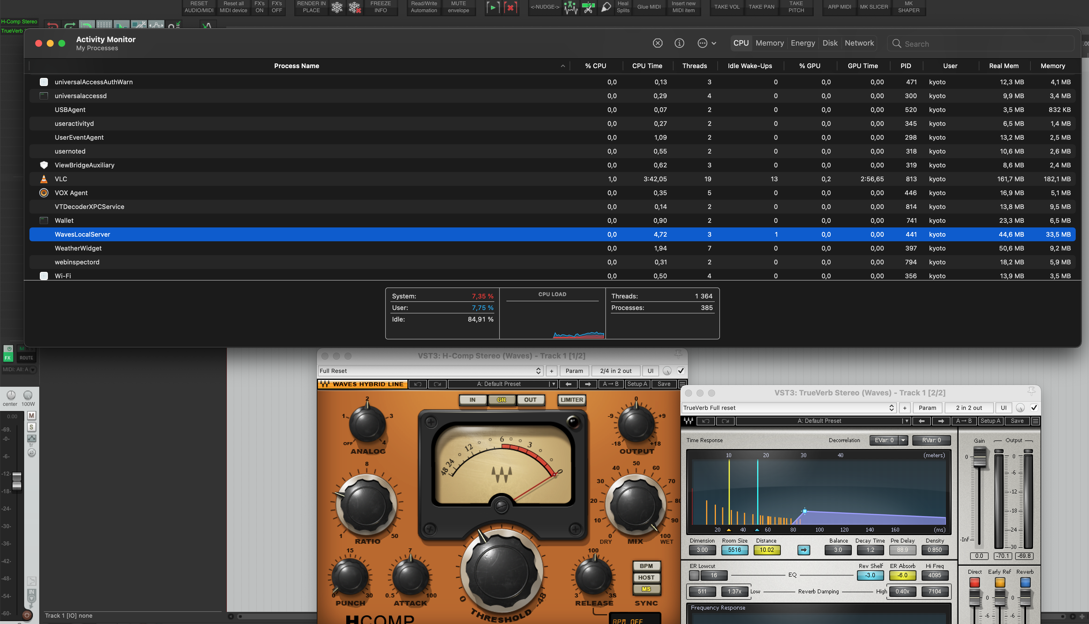Switch to the Memory tab
This screenshot has width=1089, height=624.
tap(769, 43)
